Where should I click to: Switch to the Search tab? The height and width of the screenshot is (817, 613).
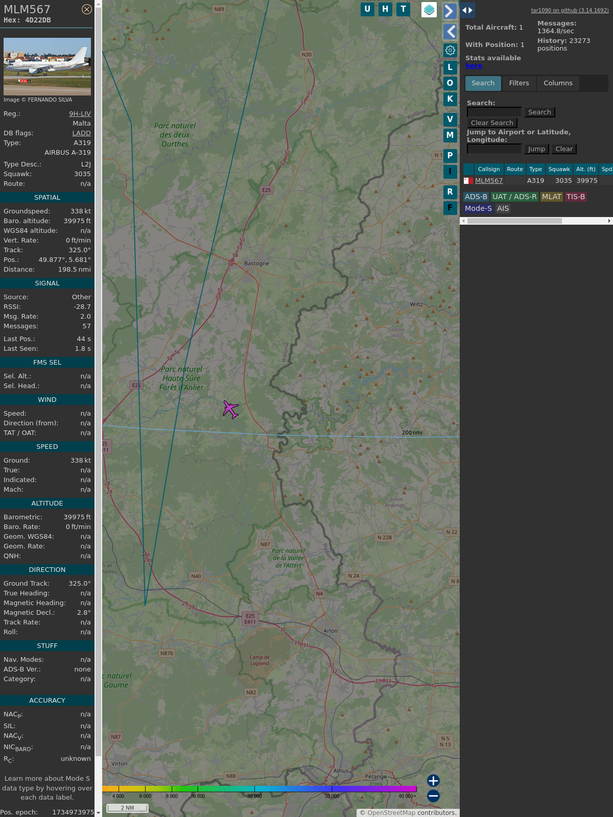(x=483, y=83)
